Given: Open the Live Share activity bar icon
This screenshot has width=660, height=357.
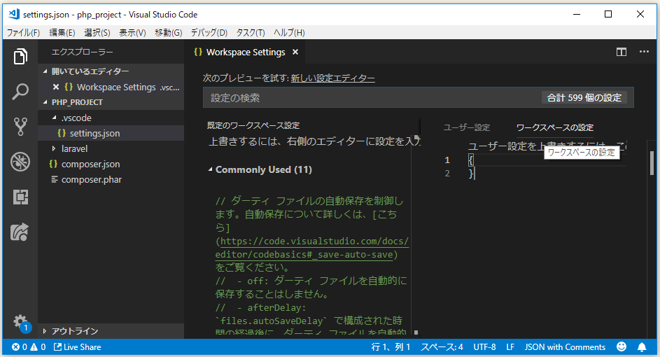Looking at the screenshot, I should click(x=20, y=232).
